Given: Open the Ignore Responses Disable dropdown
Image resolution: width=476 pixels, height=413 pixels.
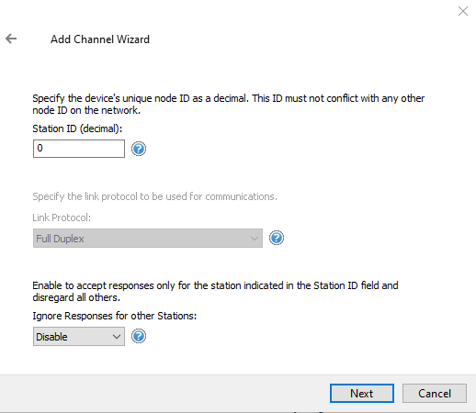Looking at the screenshot, I should (x=79, y=337).
